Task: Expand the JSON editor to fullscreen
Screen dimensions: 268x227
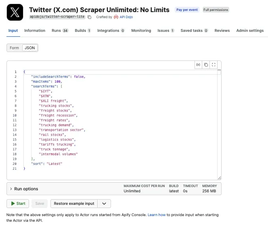Action: click(x=214, y=65)
